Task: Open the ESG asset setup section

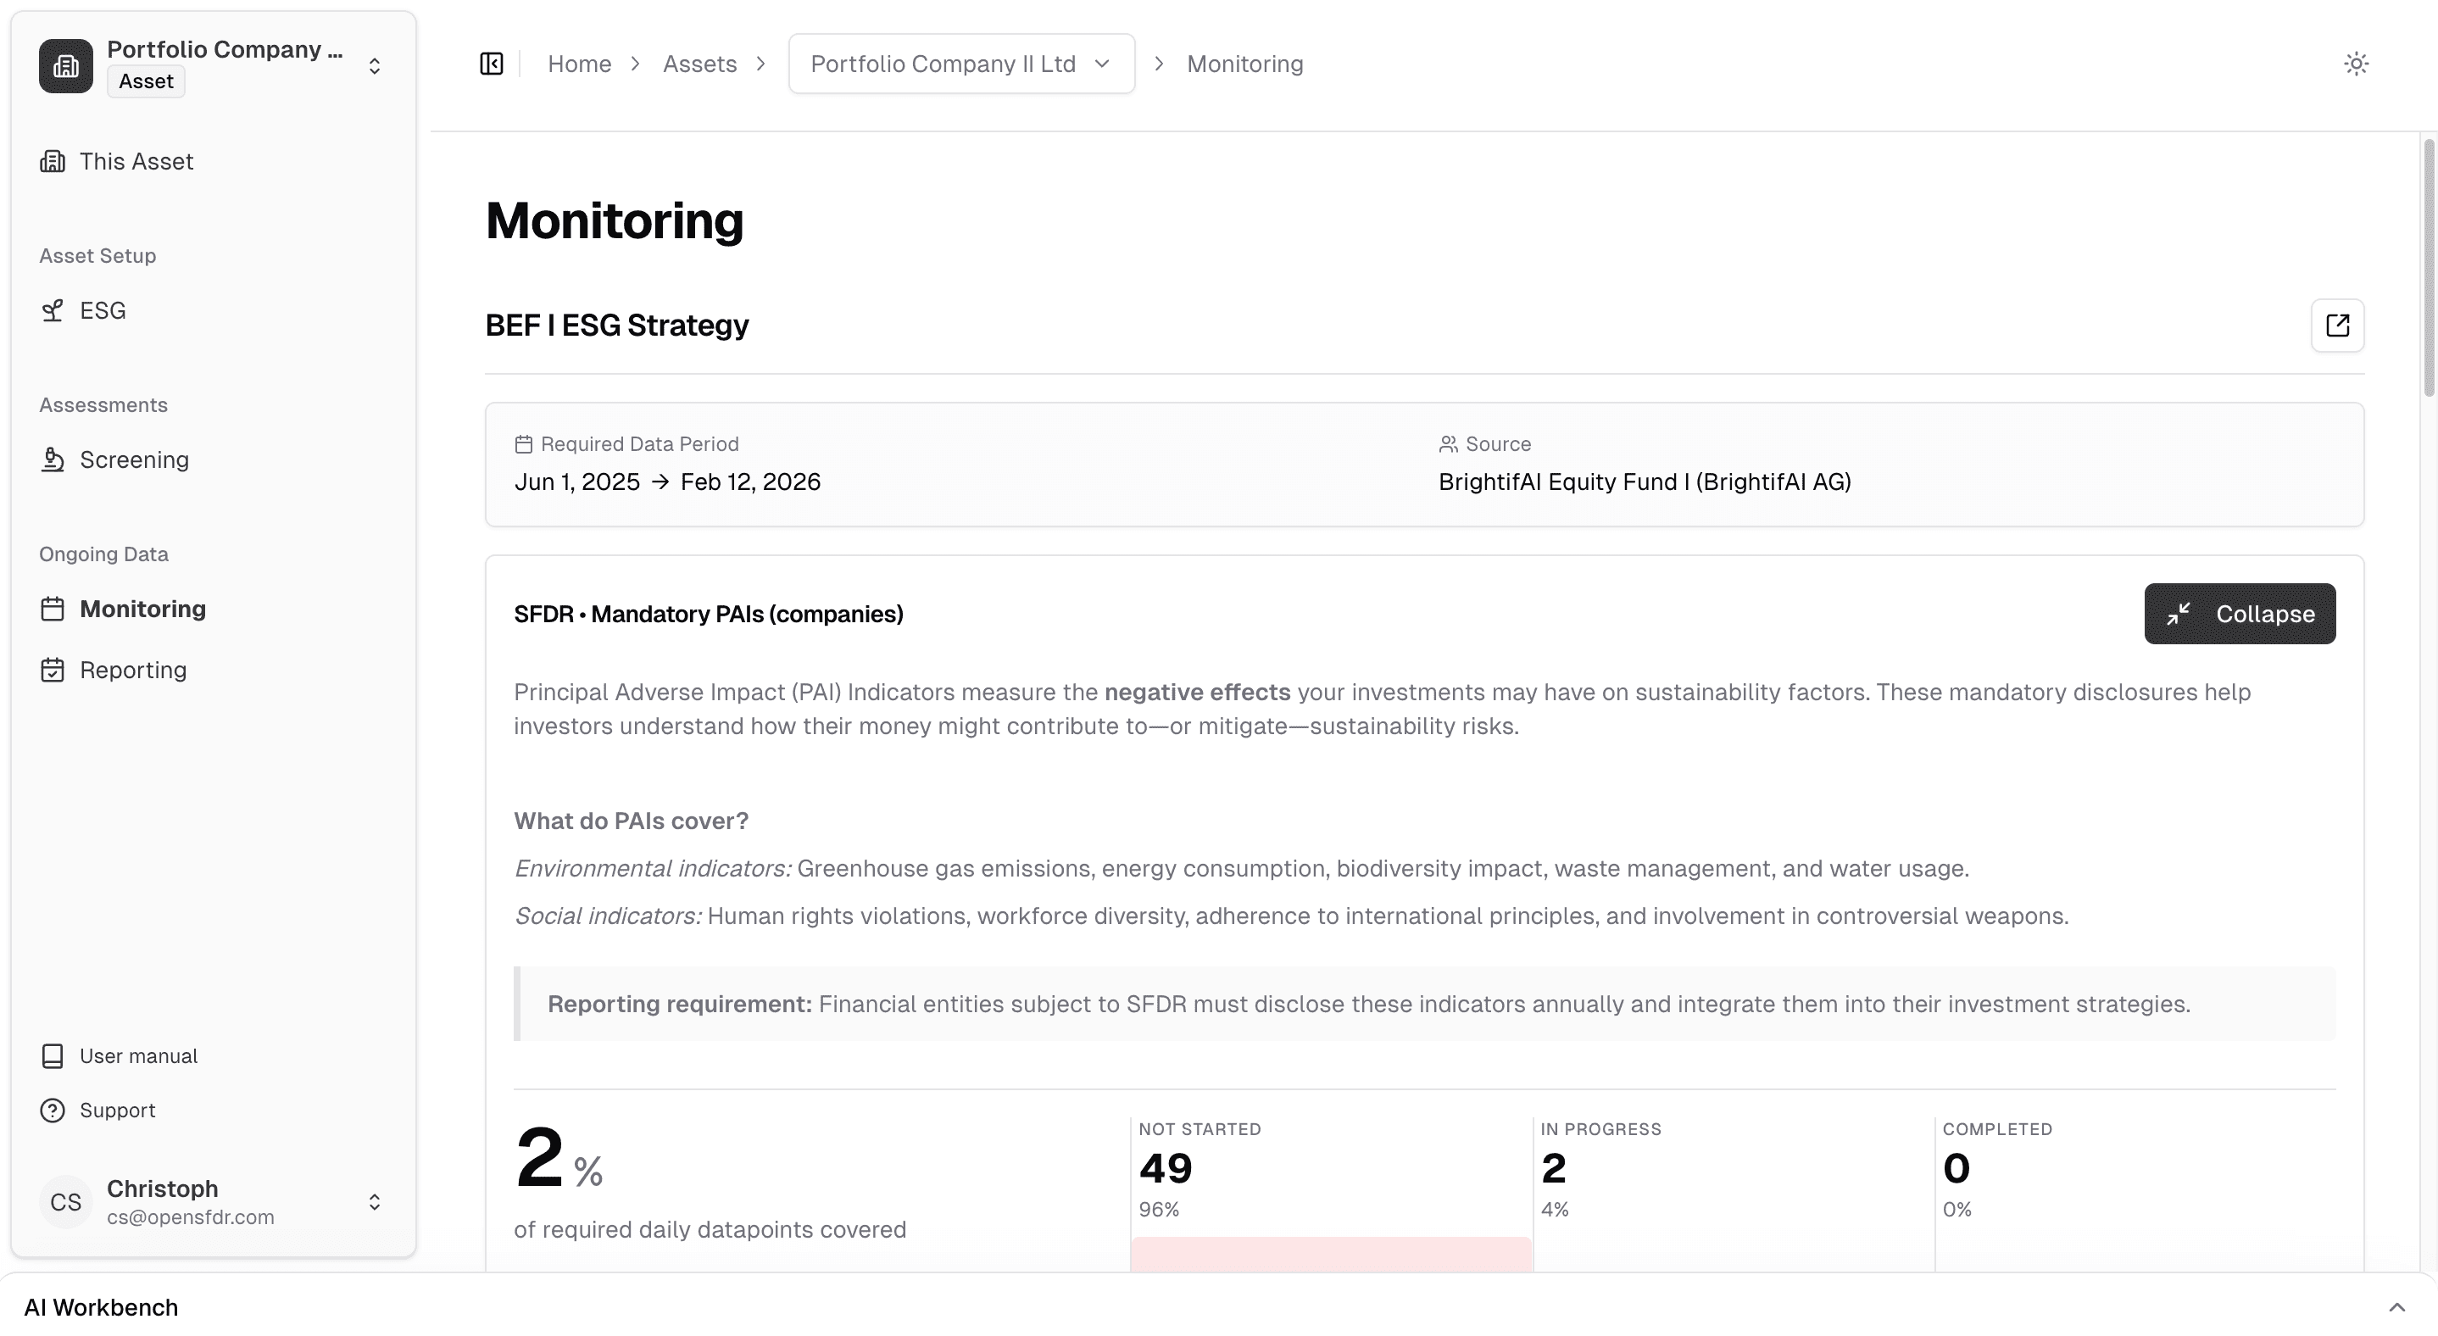Action: (101, 309)
